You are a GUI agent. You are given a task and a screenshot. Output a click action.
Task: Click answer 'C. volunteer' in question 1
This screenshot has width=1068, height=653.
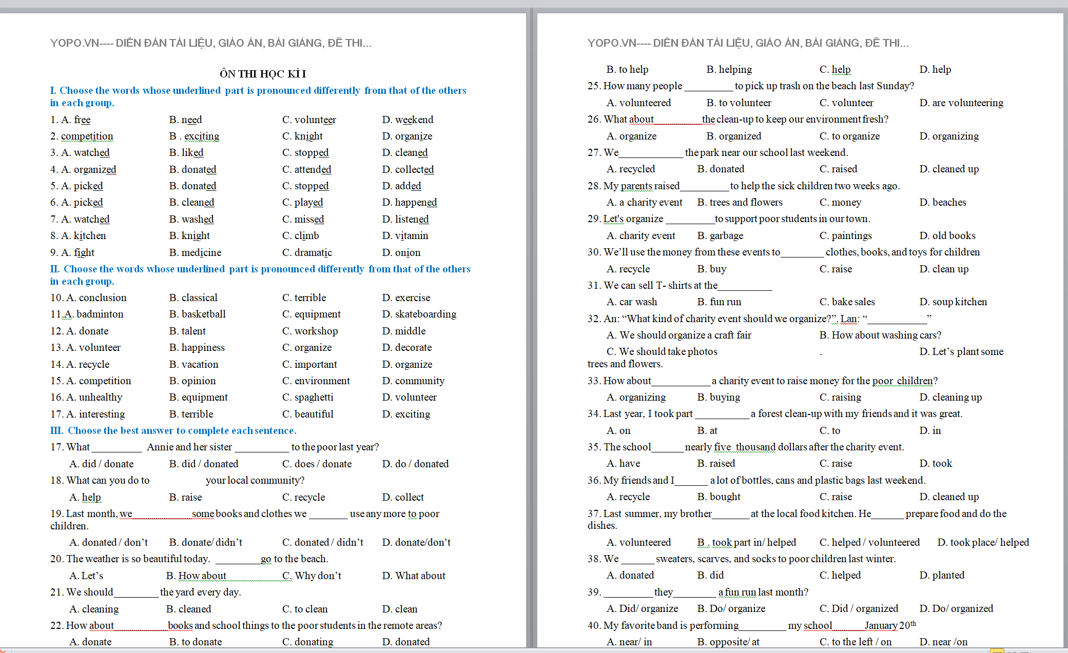309,120
